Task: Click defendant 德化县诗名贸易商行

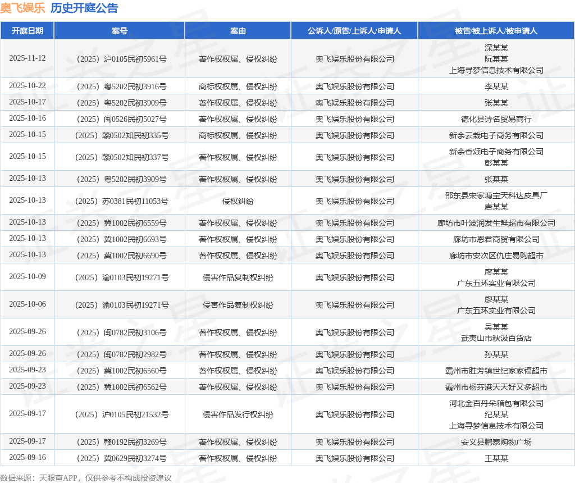Action: [496, 119]
